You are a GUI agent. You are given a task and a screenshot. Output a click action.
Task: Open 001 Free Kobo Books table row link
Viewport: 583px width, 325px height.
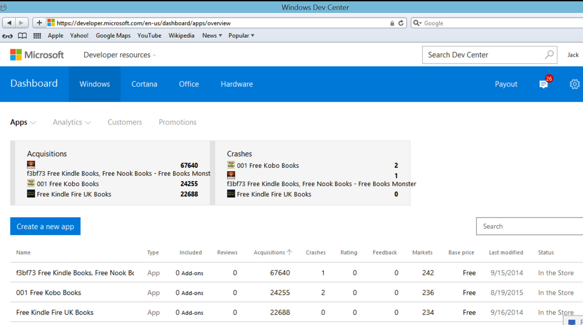[48, 293]
